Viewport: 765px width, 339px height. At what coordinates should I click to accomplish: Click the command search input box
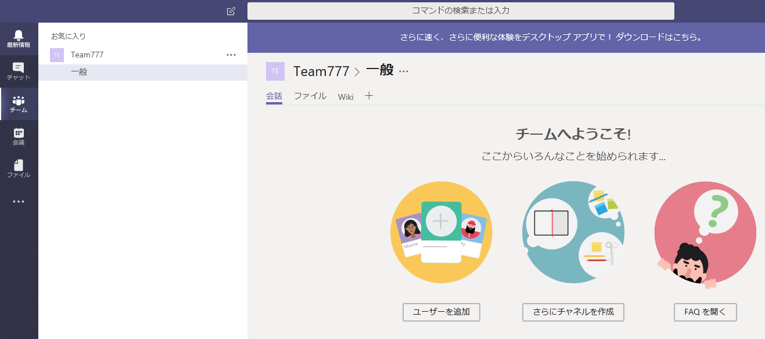point(461,11)
